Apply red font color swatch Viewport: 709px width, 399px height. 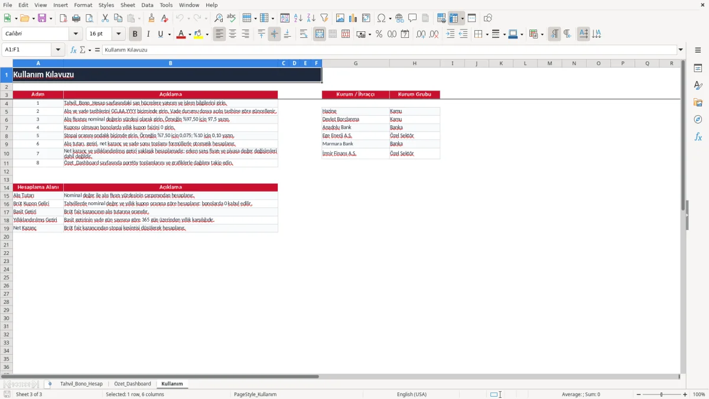(181, 34)
